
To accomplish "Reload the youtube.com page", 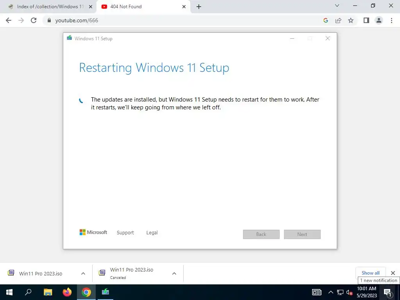I will [34, 20].
